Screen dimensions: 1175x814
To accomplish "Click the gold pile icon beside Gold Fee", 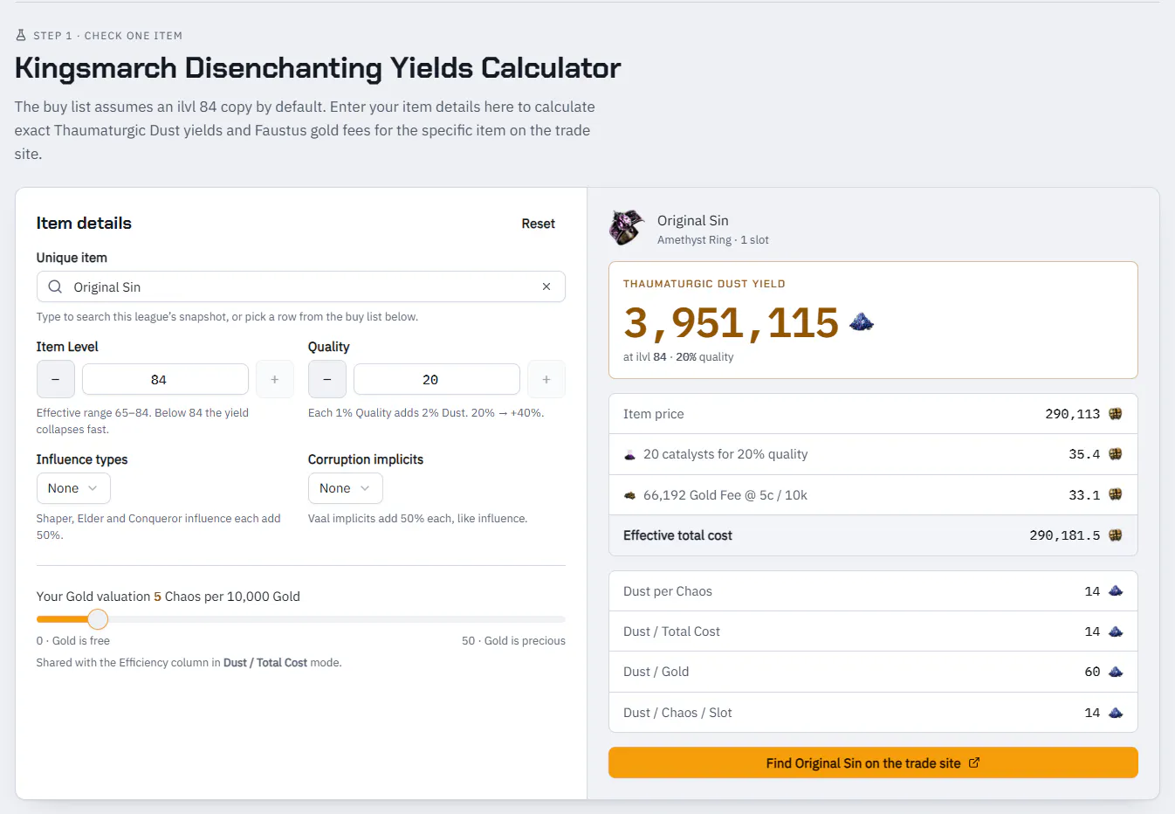I will [629, 495].
